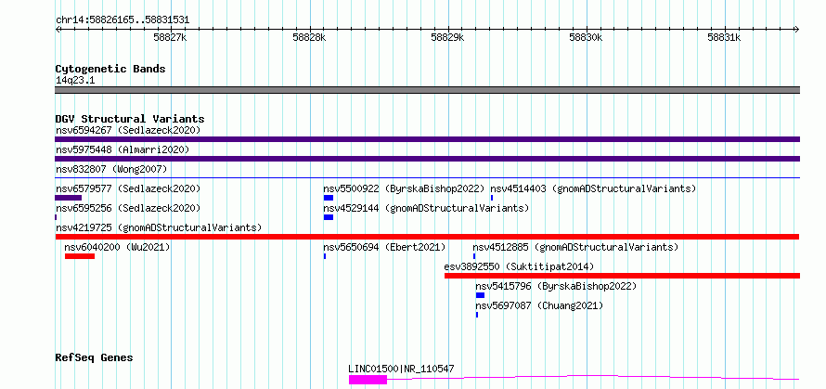Open the nsv4512885 gnomAD variant label
This screenshot has height=389, width=826.
[x=575, y=247]
